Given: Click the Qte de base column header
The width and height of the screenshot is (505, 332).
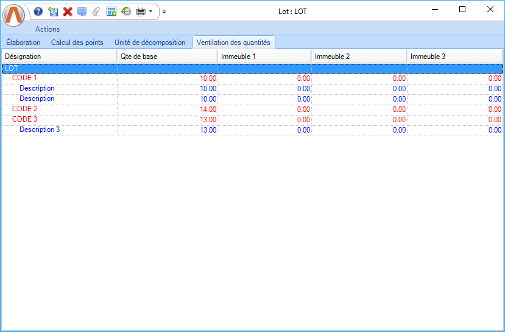Looking at the screenshot, I should (166, 57).
